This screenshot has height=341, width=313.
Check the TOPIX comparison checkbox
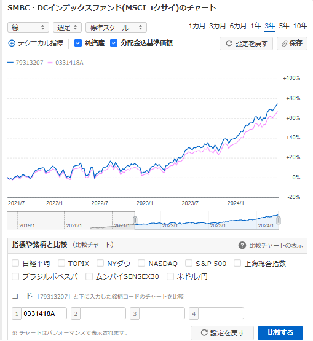pos(61,263)
